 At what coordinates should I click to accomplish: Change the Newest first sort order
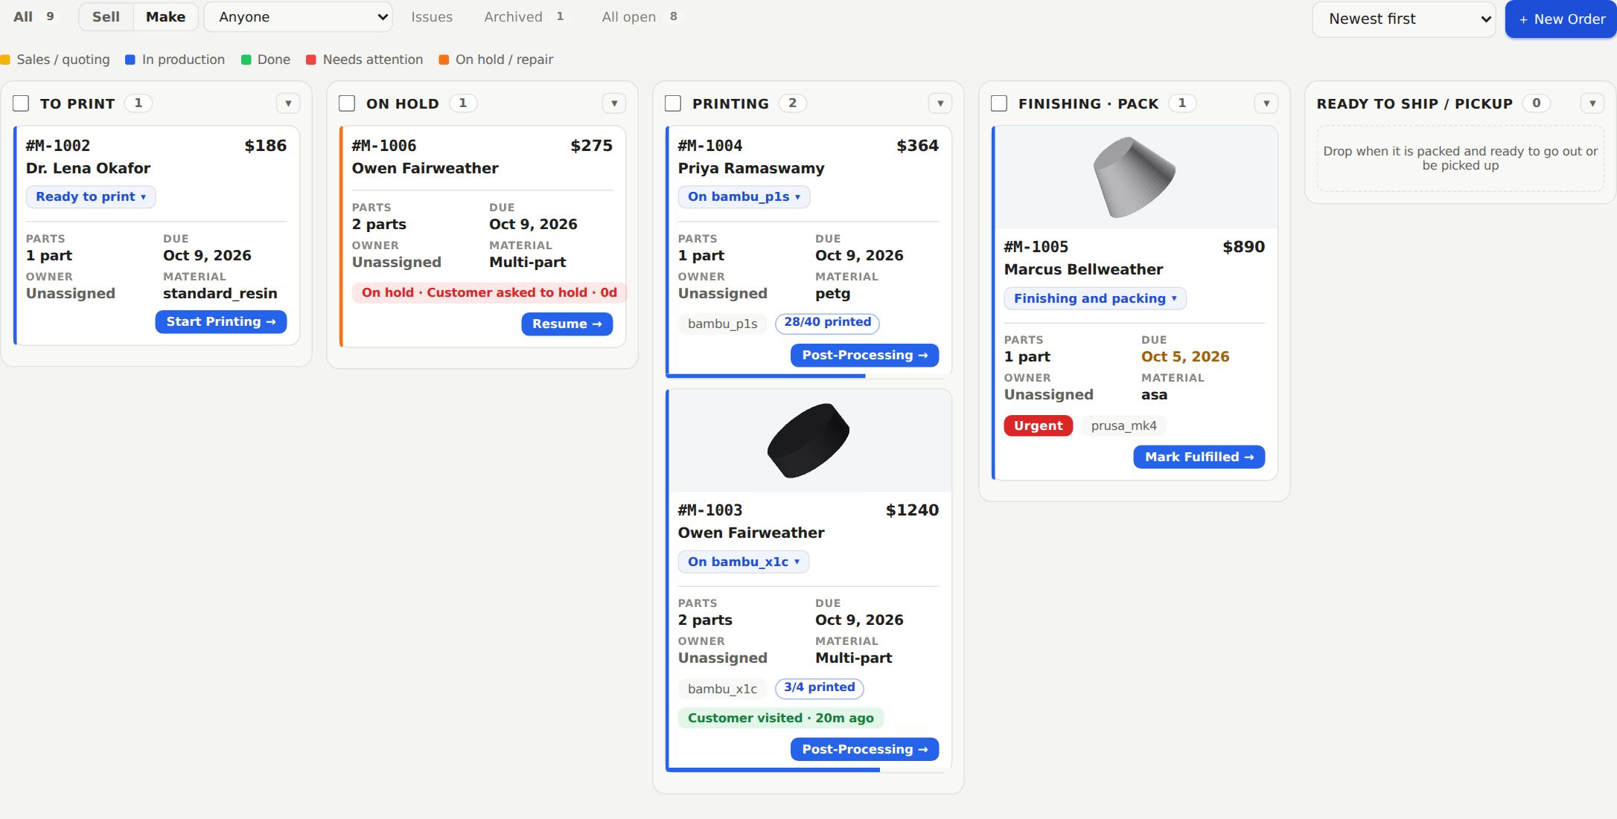point(1404,19)
